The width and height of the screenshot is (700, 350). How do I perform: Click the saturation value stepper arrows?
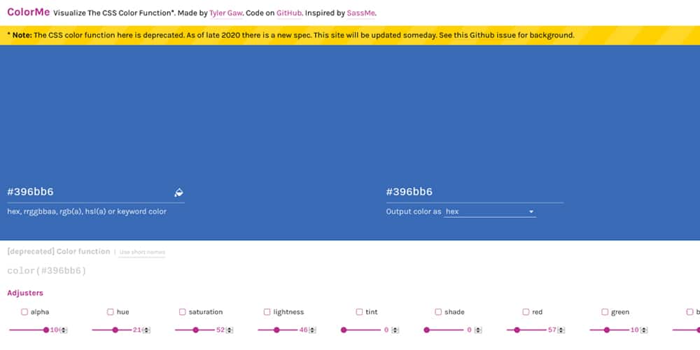pos(230,330)
